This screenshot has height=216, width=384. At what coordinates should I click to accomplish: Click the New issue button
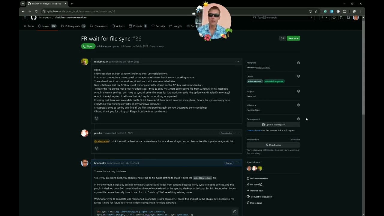[293, 38]
